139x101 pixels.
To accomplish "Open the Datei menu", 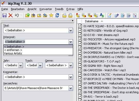I will click(x=5, y=9).
